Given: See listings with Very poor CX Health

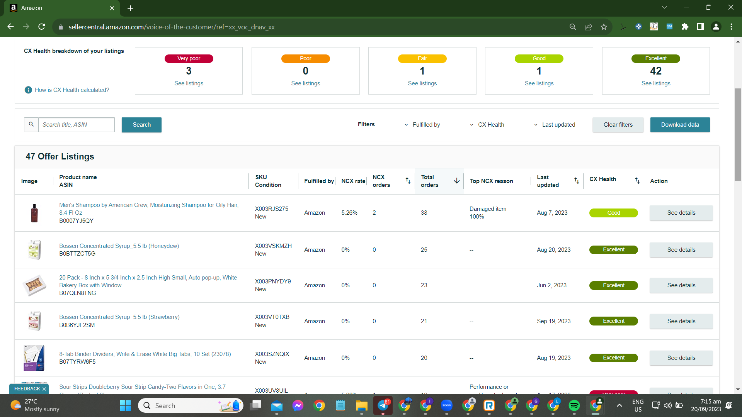Looking at the screenshot, I should tap(189, 83).
